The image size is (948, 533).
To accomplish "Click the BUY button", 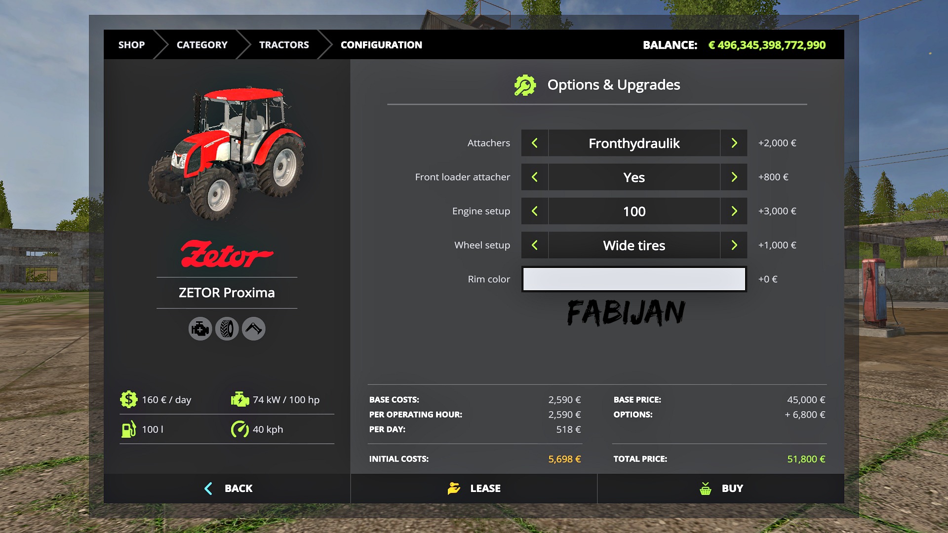I will (721, 489).
